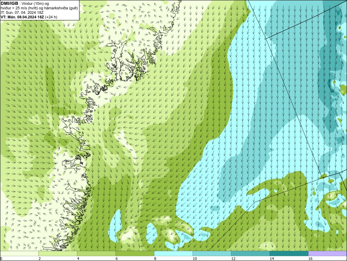Click the pale cream 0–2 m/s legend swatch
Screen dimensions: 347x261
[x=19, y=253]
